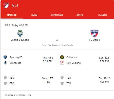The height and width of the screenshot is (99, 114).
Task: Open the Sat 12/12 7:00 PM match
Action: coord(86,80)
